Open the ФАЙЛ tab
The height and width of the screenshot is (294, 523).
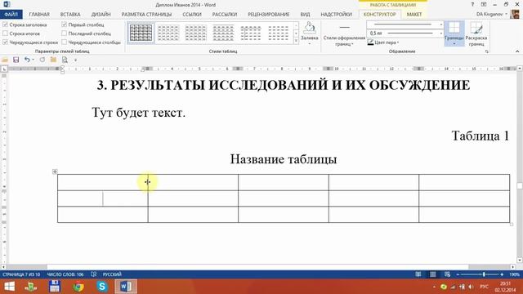click(11, 15)
